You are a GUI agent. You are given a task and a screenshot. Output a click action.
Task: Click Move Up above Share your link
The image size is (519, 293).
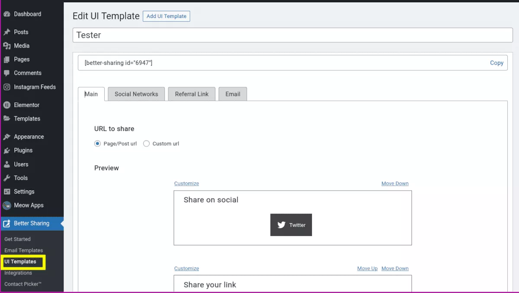367,268
